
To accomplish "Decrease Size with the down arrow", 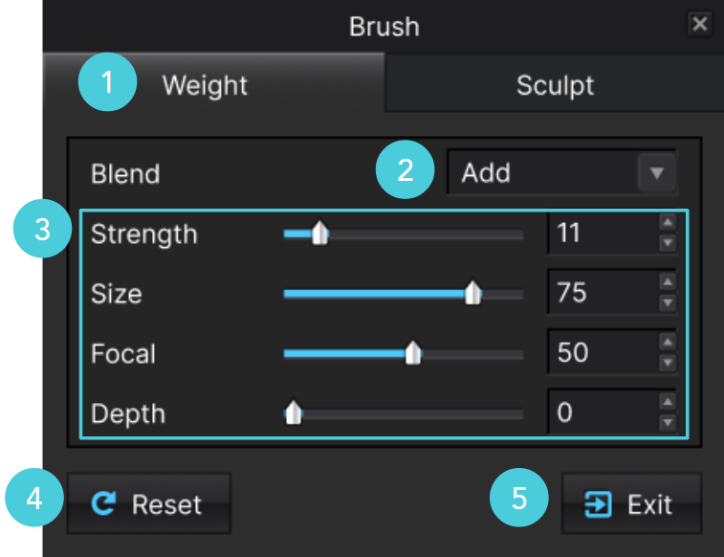I will pos(668,302).
